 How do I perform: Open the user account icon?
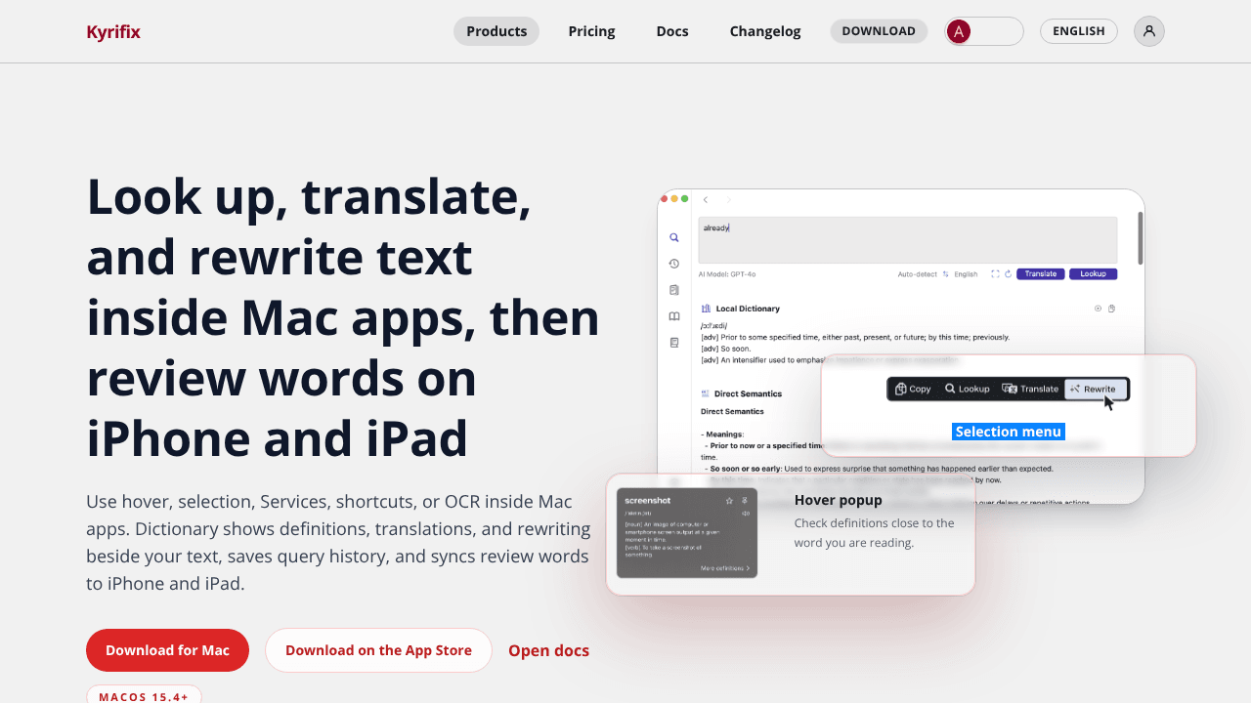[1149, 31]
